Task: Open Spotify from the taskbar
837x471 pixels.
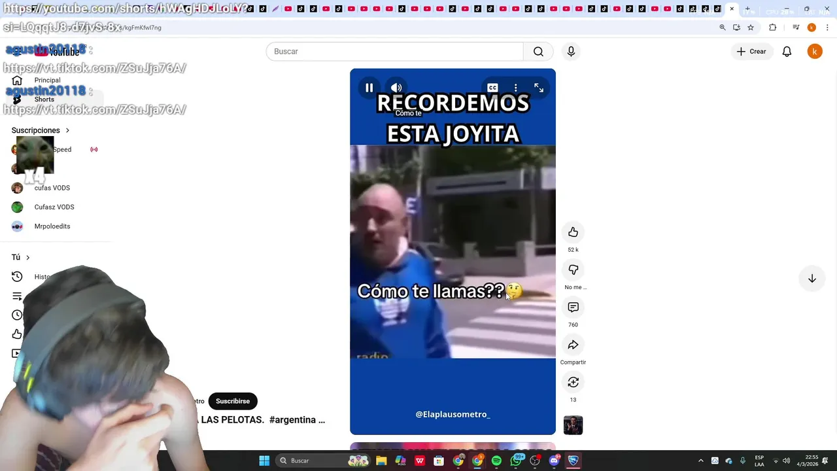Action: [x=496, y=461]
